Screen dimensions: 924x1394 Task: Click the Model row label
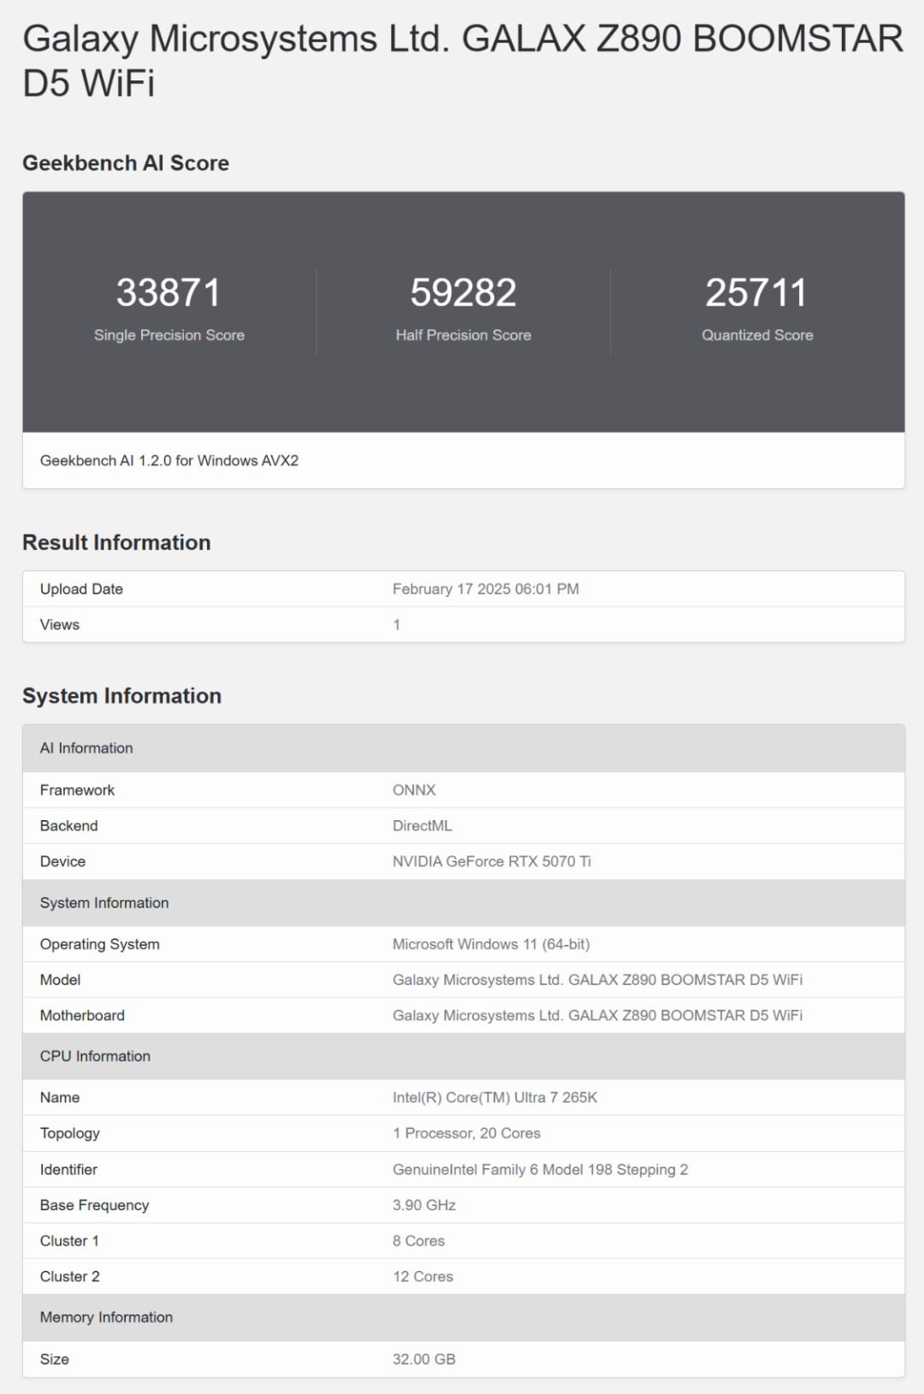click(60, 980)
